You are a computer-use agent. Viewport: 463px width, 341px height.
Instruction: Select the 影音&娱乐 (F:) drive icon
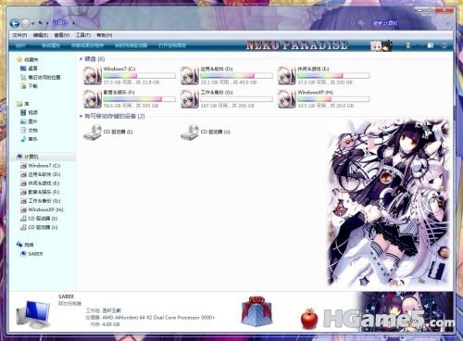[x=93, y=99]
